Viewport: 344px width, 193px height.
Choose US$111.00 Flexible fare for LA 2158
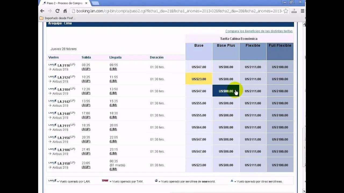[x=253, y=165]
